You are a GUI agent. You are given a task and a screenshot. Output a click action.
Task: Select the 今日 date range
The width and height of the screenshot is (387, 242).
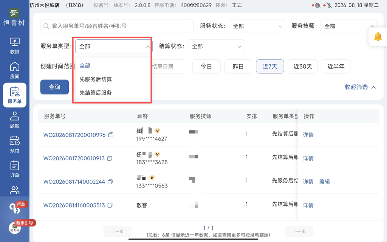point(206,67)
